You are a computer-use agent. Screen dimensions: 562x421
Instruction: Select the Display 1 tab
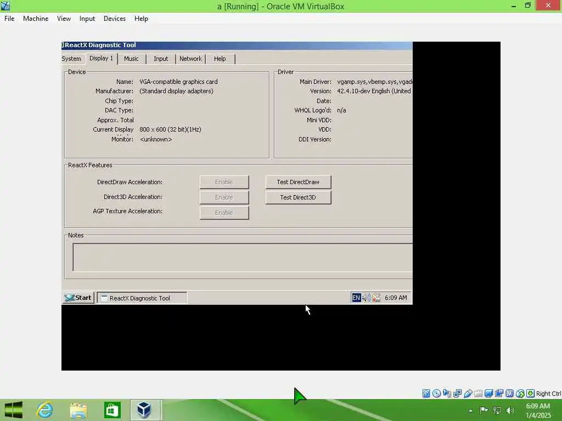(101, 58)
